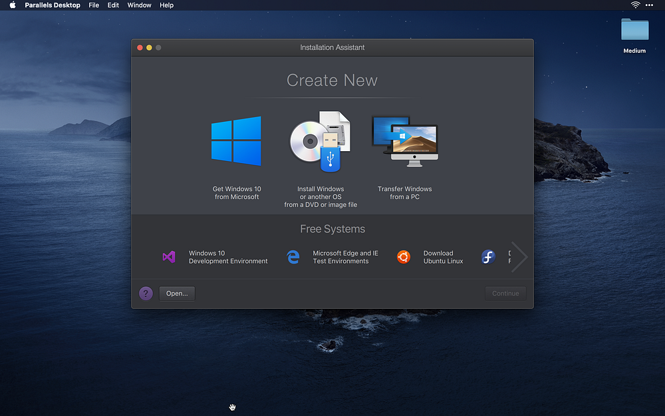Choose the DVD and USB install icon
The height and width of the screenshot is (416, 665).
point(321,141)
